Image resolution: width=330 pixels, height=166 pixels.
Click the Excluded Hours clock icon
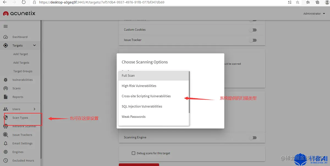coord(5,161)
